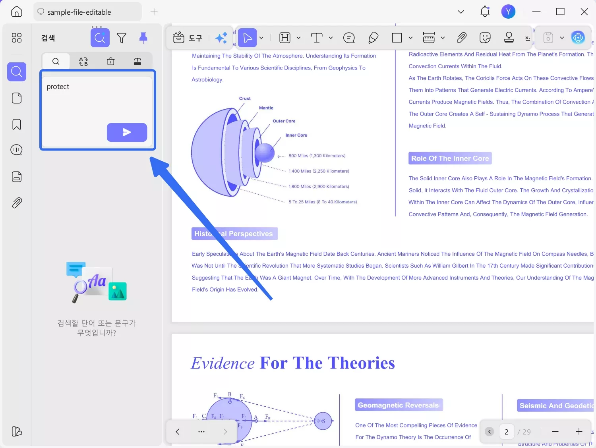Select the attach file paperclip tool
596x448 pixels.
pos(461,38)
